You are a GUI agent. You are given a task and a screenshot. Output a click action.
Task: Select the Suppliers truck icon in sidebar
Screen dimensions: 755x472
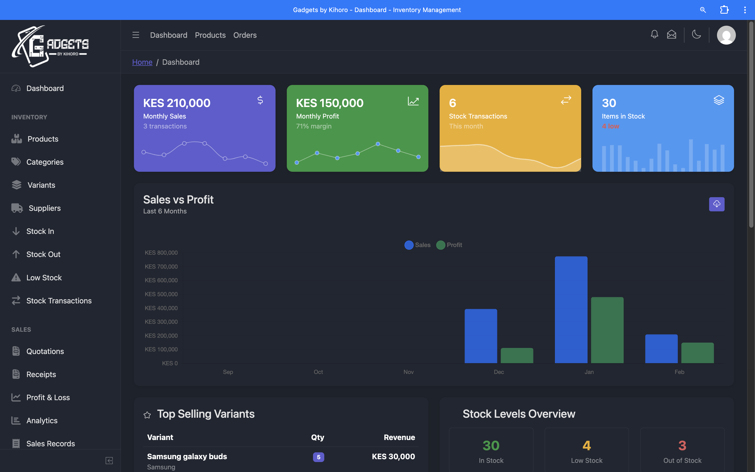point(16,208)
